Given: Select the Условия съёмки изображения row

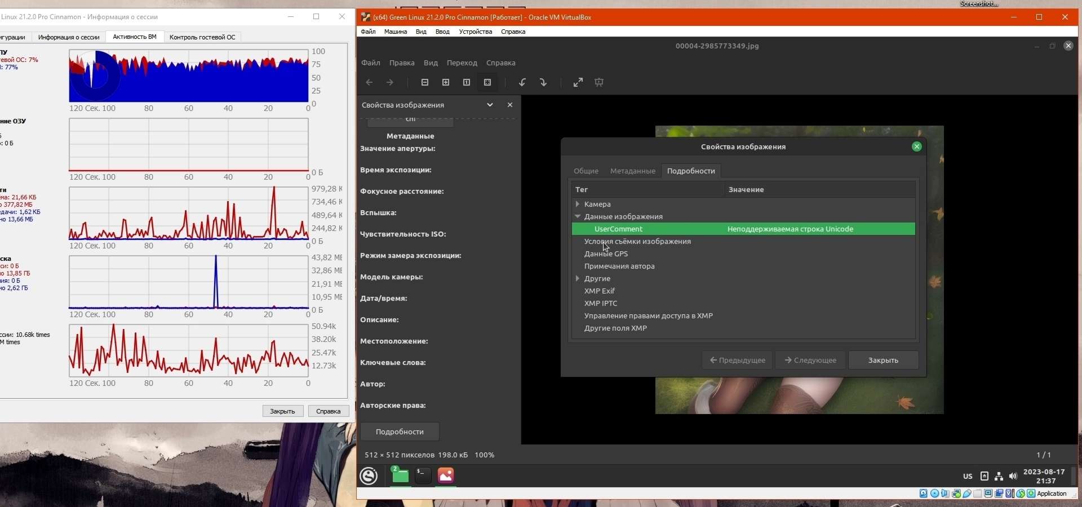Looking at the screenshot, I should (x=743, y=241).
